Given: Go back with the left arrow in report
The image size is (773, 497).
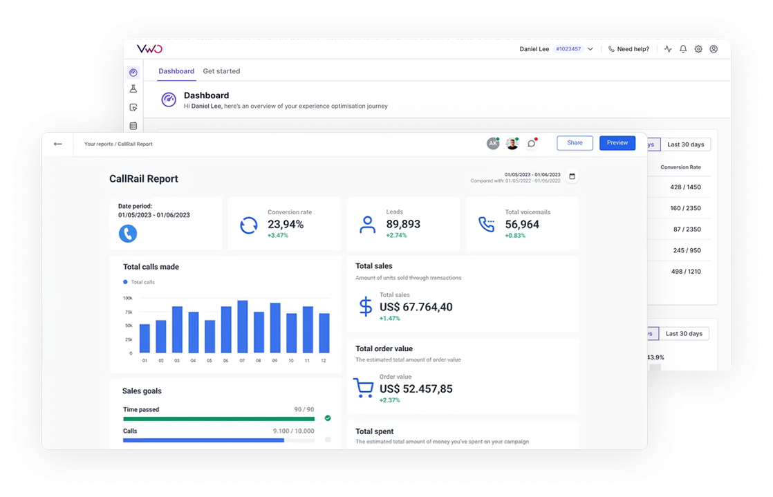Looking at the screenshot, I should (57, 144).
